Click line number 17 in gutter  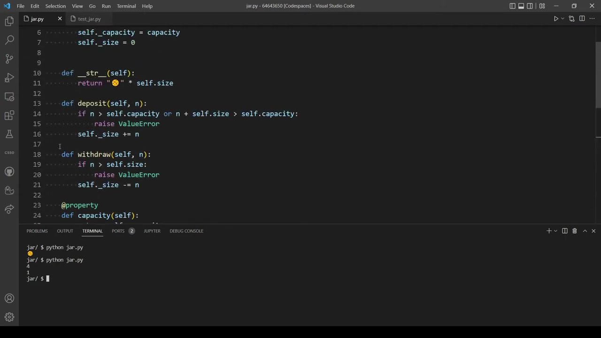click(37, 144)
